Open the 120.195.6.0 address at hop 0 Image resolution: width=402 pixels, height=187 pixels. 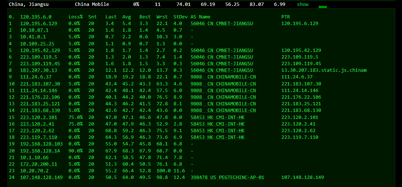point(36,17)
